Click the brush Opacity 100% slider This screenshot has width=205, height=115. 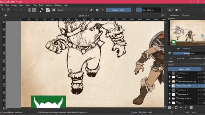coord(119,10)
